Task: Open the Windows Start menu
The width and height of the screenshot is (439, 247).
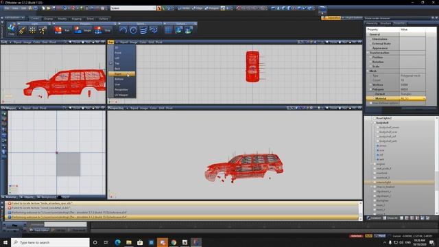Action: (5, 242)
